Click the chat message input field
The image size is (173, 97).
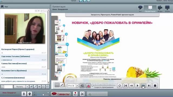[8, 87]
